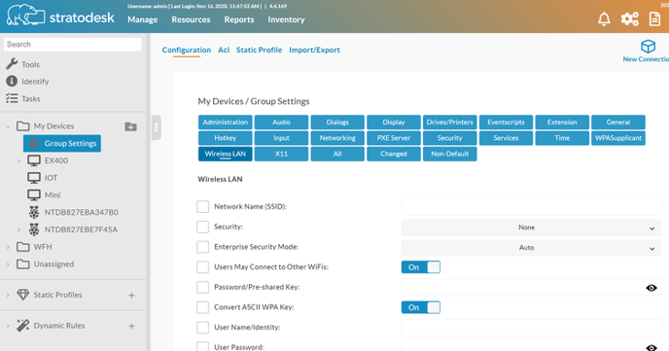Expand the NTDB827EBE7F45A tree node

[x=18, y=229]
